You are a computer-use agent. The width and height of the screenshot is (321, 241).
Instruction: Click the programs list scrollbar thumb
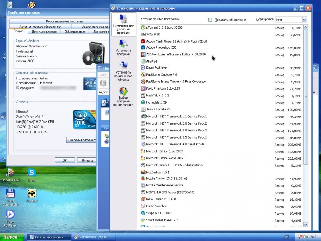coord(305,97)
